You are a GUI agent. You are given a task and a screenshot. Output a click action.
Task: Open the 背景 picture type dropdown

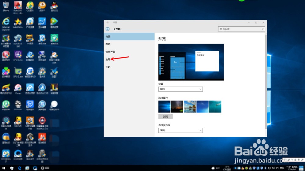tap(181, 89)
